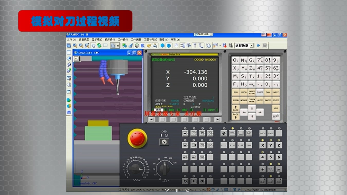Select the Y axis button on machine panel

click(270, 145)
